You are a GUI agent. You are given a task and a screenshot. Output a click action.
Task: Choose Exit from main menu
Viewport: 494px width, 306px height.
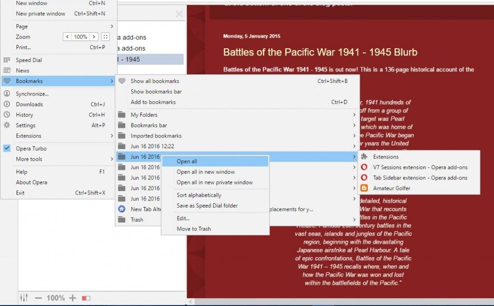tap(58, 193)
